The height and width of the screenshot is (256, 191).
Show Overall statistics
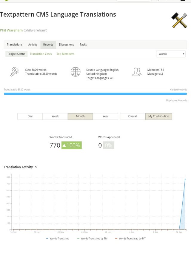tap(133, 116)
